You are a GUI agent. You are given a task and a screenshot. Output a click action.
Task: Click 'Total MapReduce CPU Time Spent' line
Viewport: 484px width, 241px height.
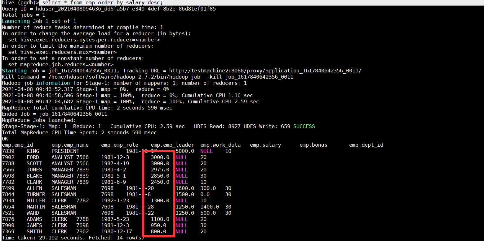(79, 132)
